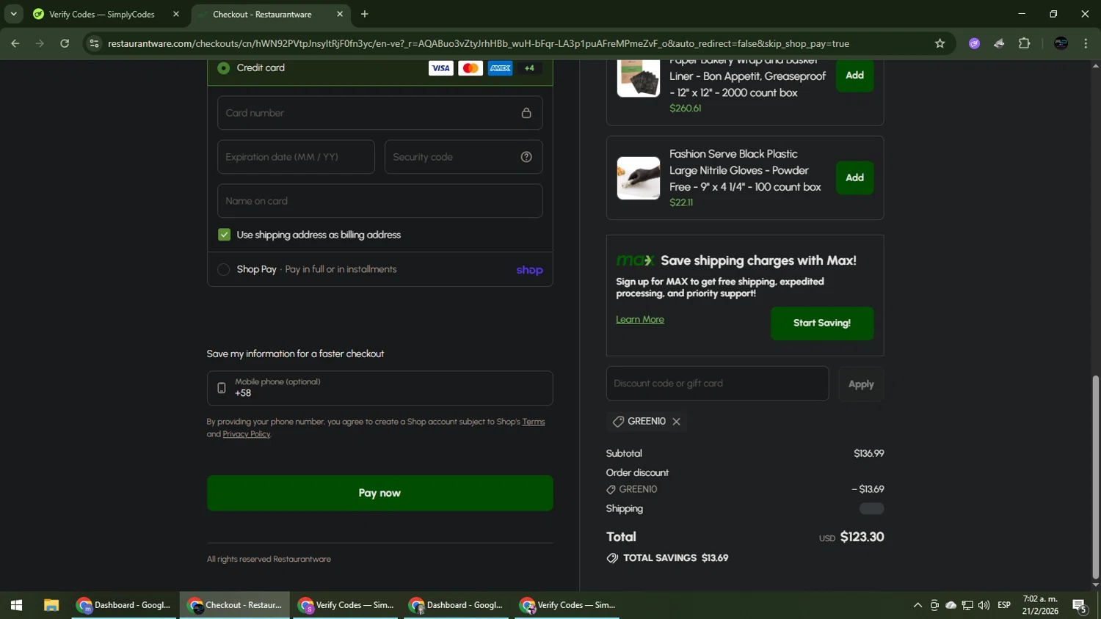Switch to first Dashboard - Google taskbar window
This screenshot has width=1101, height=619.
[124, 605]
